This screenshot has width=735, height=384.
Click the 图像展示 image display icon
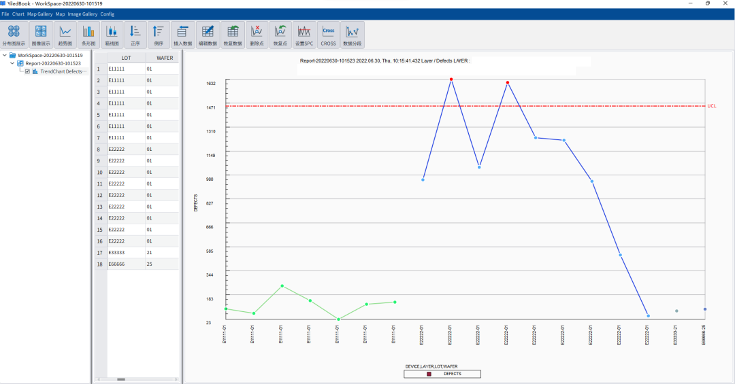(41, 34)
